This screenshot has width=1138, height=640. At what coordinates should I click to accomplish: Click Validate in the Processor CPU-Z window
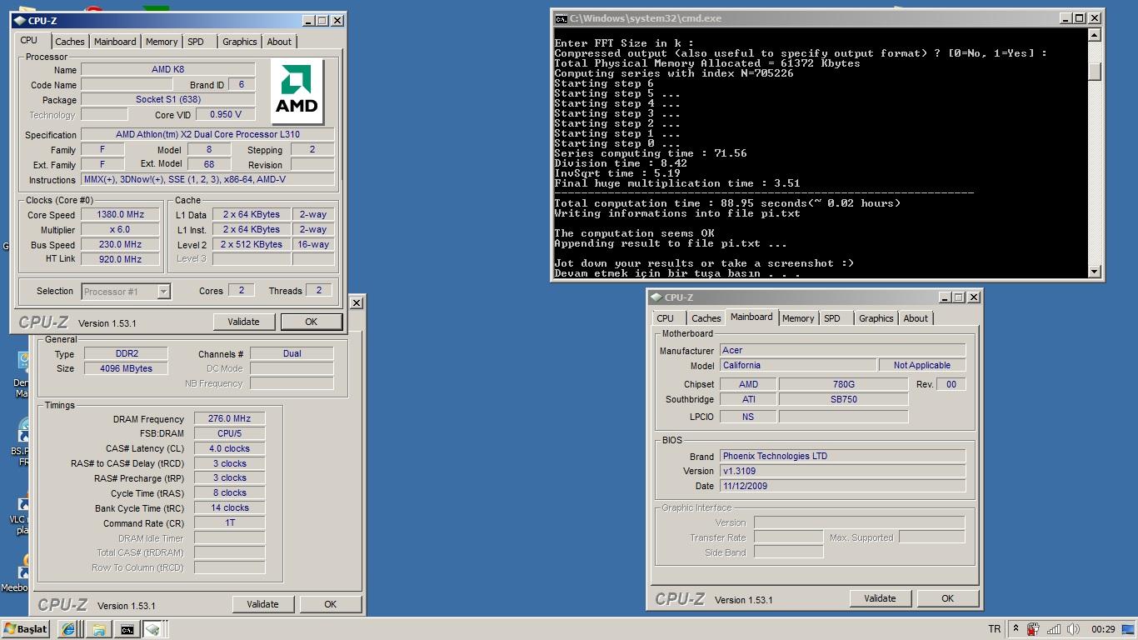click(x=243, y=322)
